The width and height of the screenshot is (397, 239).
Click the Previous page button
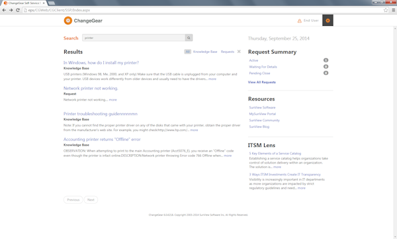73,200
